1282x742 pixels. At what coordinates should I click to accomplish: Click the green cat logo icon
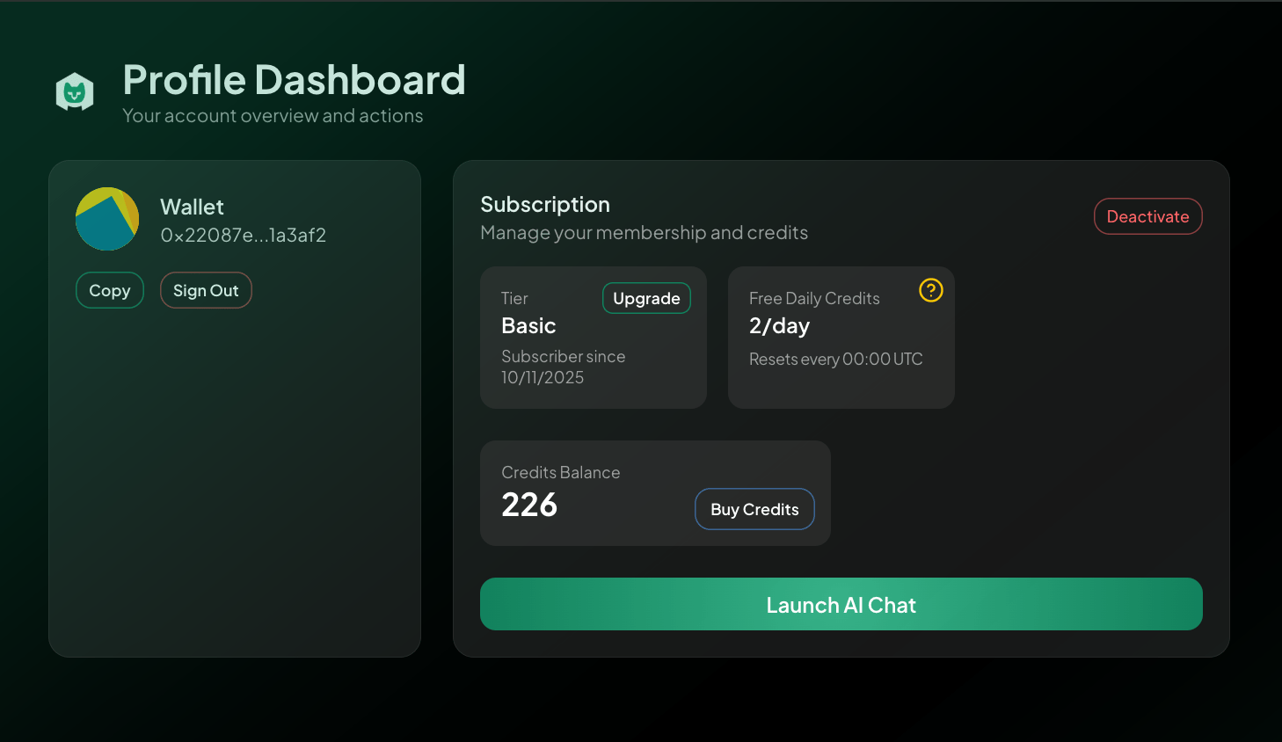[x=75, y=91]
